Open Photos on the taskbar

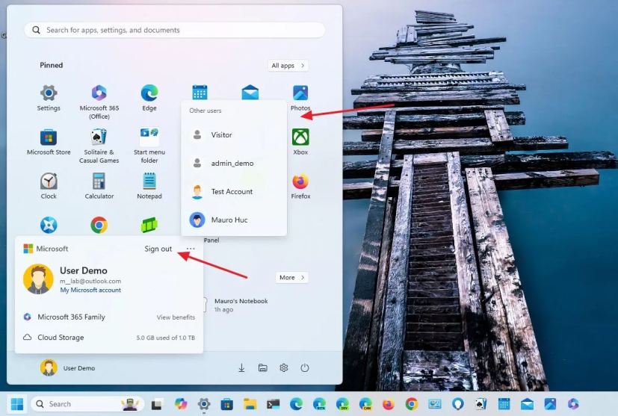[x=550, y=404]
